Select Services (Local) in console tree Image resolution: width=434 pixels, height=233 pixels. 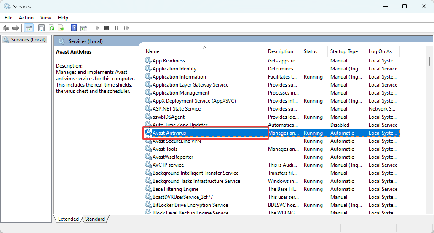pos(24,40)
